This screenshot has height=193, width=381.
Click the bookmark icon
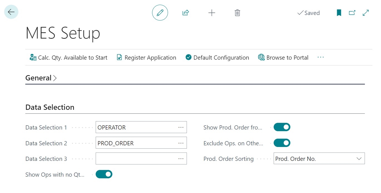click(339, 13)
